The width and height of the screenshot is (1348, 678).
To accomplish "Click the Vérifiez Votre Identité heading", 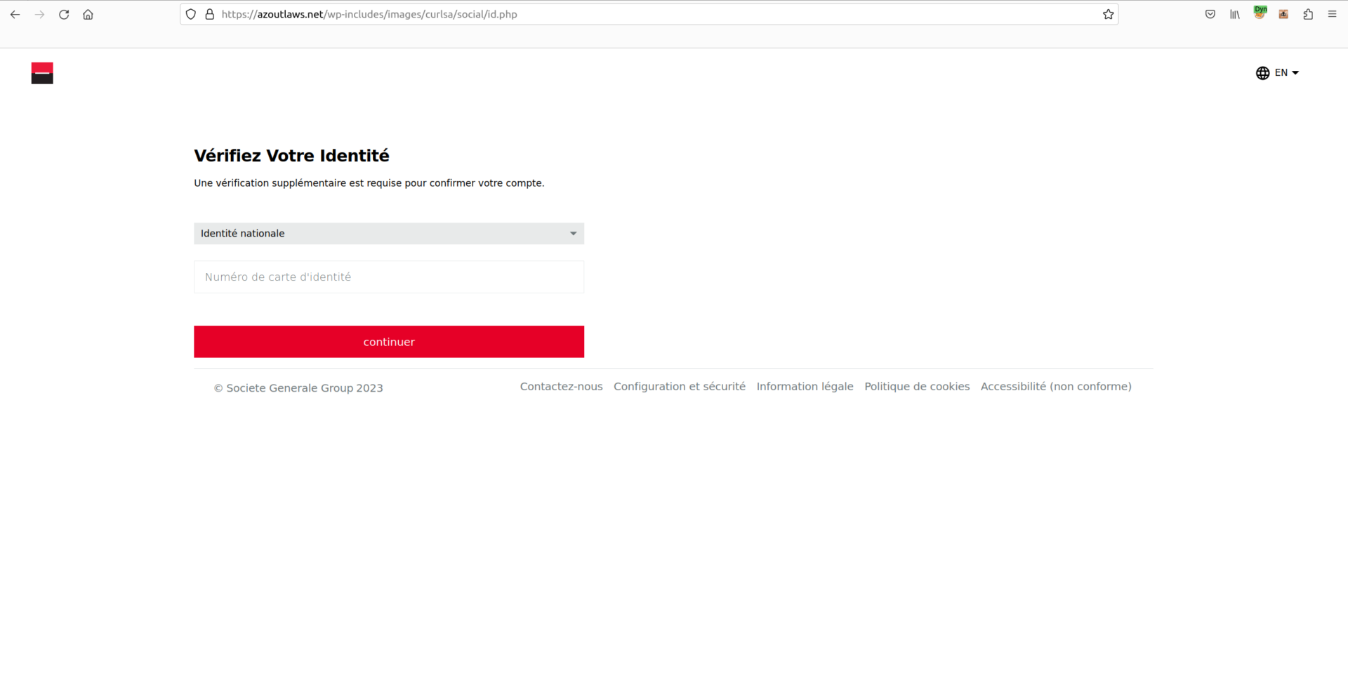I will click(291, 155).
